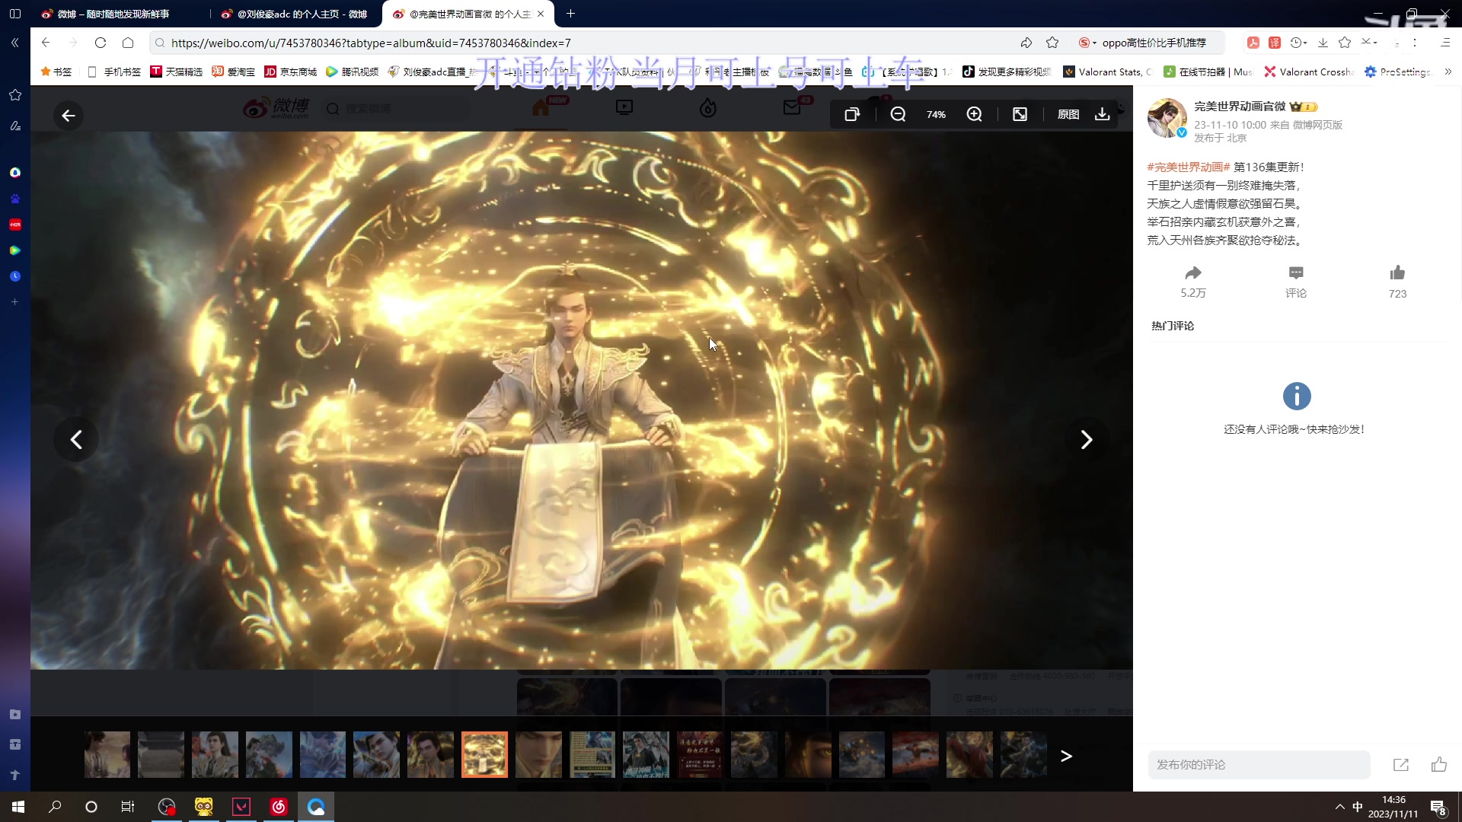
Task: Click the rotate image icon
Action: 852,114
